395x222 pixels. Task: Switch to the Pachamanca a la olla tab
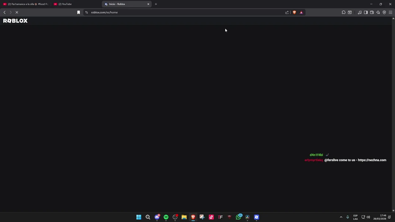click(x=26, y=4)
